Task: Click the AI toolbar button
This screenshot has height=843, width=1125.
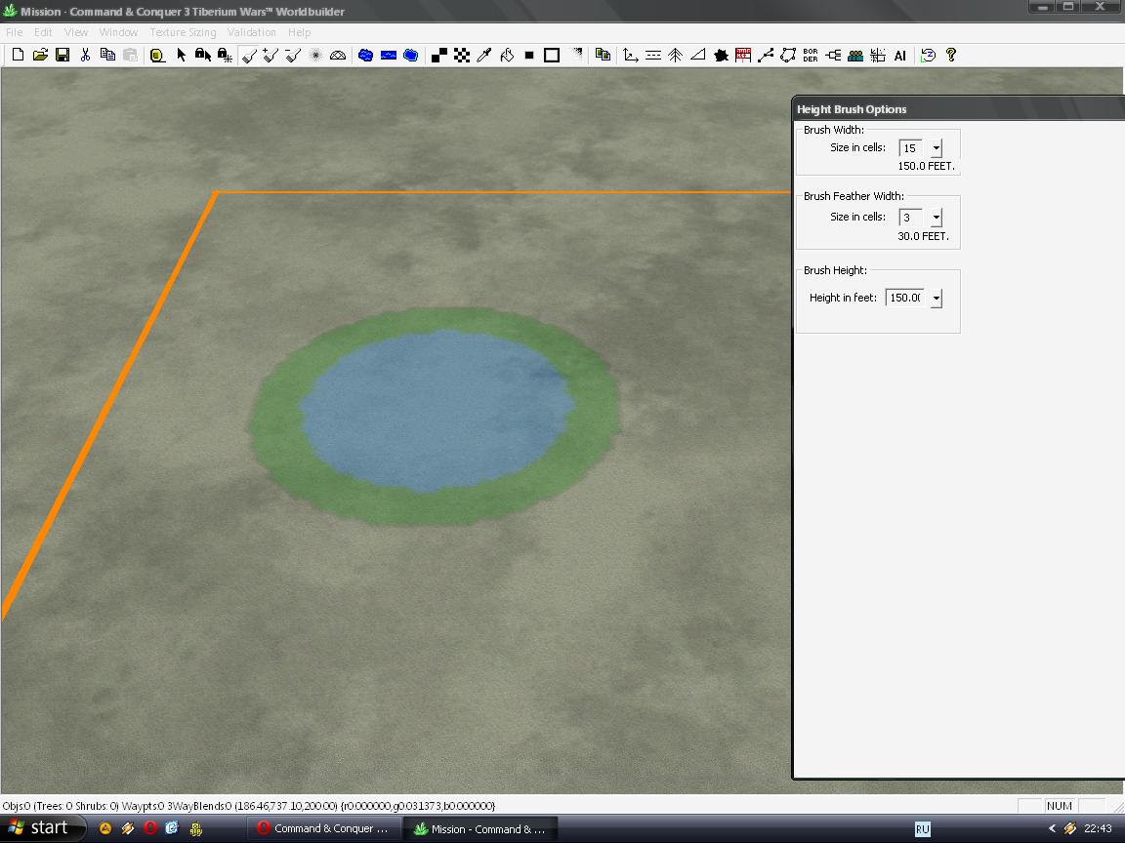Action: tap(899, 56)
